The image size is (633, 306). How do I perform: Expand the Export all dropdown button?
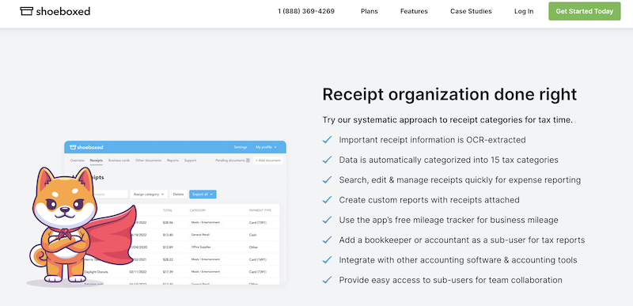coord(203,195)
